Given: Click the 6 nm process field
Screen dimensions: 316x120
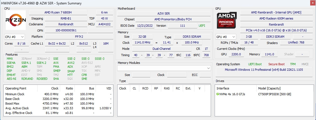Looking at the screenshot, I should [104, 12].
